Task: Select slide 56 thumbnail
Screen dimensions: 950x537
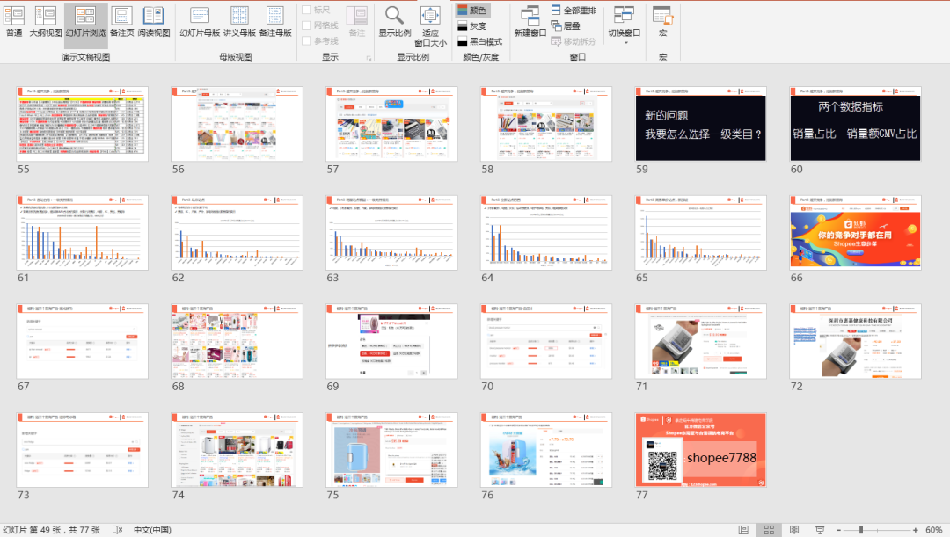Action: pyautogui.click(x=237, y=124)
